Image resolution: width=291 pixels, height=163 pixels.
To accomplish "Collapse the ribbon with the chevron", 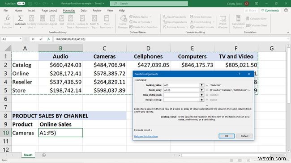I will [x=288, y=33].
